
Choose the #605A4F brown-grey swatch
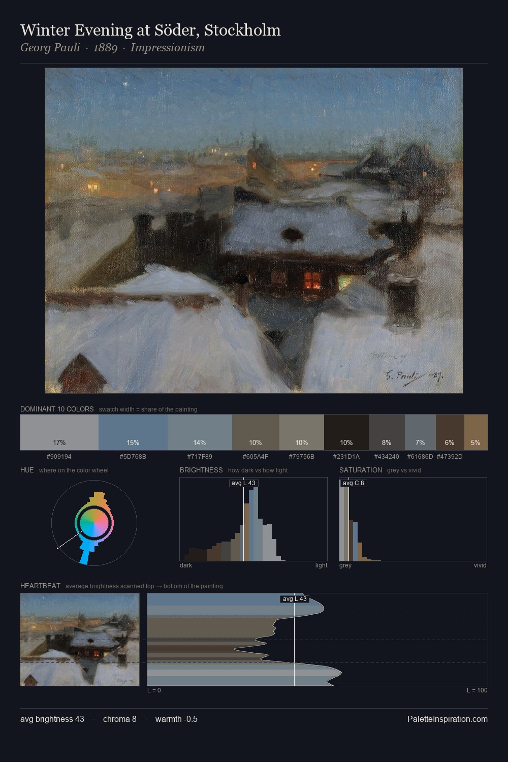coord(256,432)
